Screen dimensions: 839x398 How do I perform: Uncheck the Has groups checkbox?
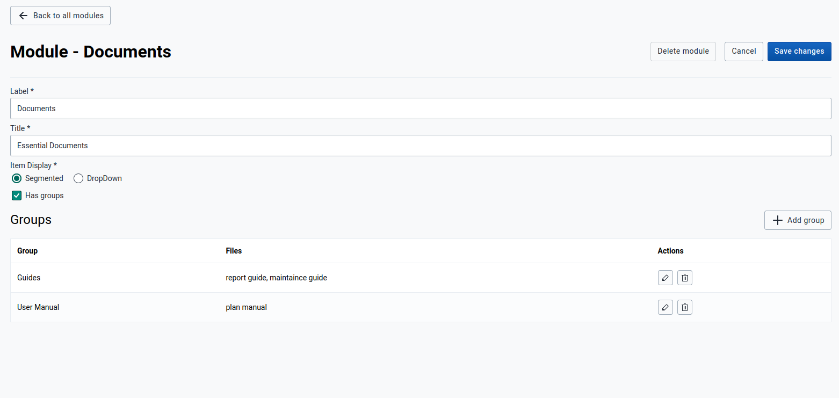coord(17,196)
